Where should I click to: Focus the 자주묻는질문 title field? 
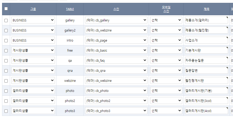click(206, 61)
